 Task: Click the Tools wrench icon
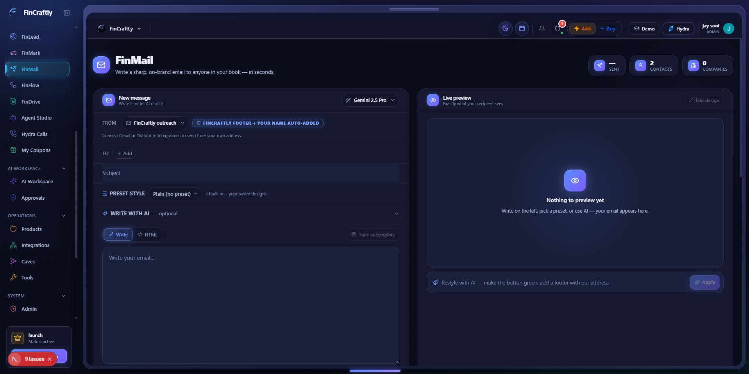click(13, 277)
